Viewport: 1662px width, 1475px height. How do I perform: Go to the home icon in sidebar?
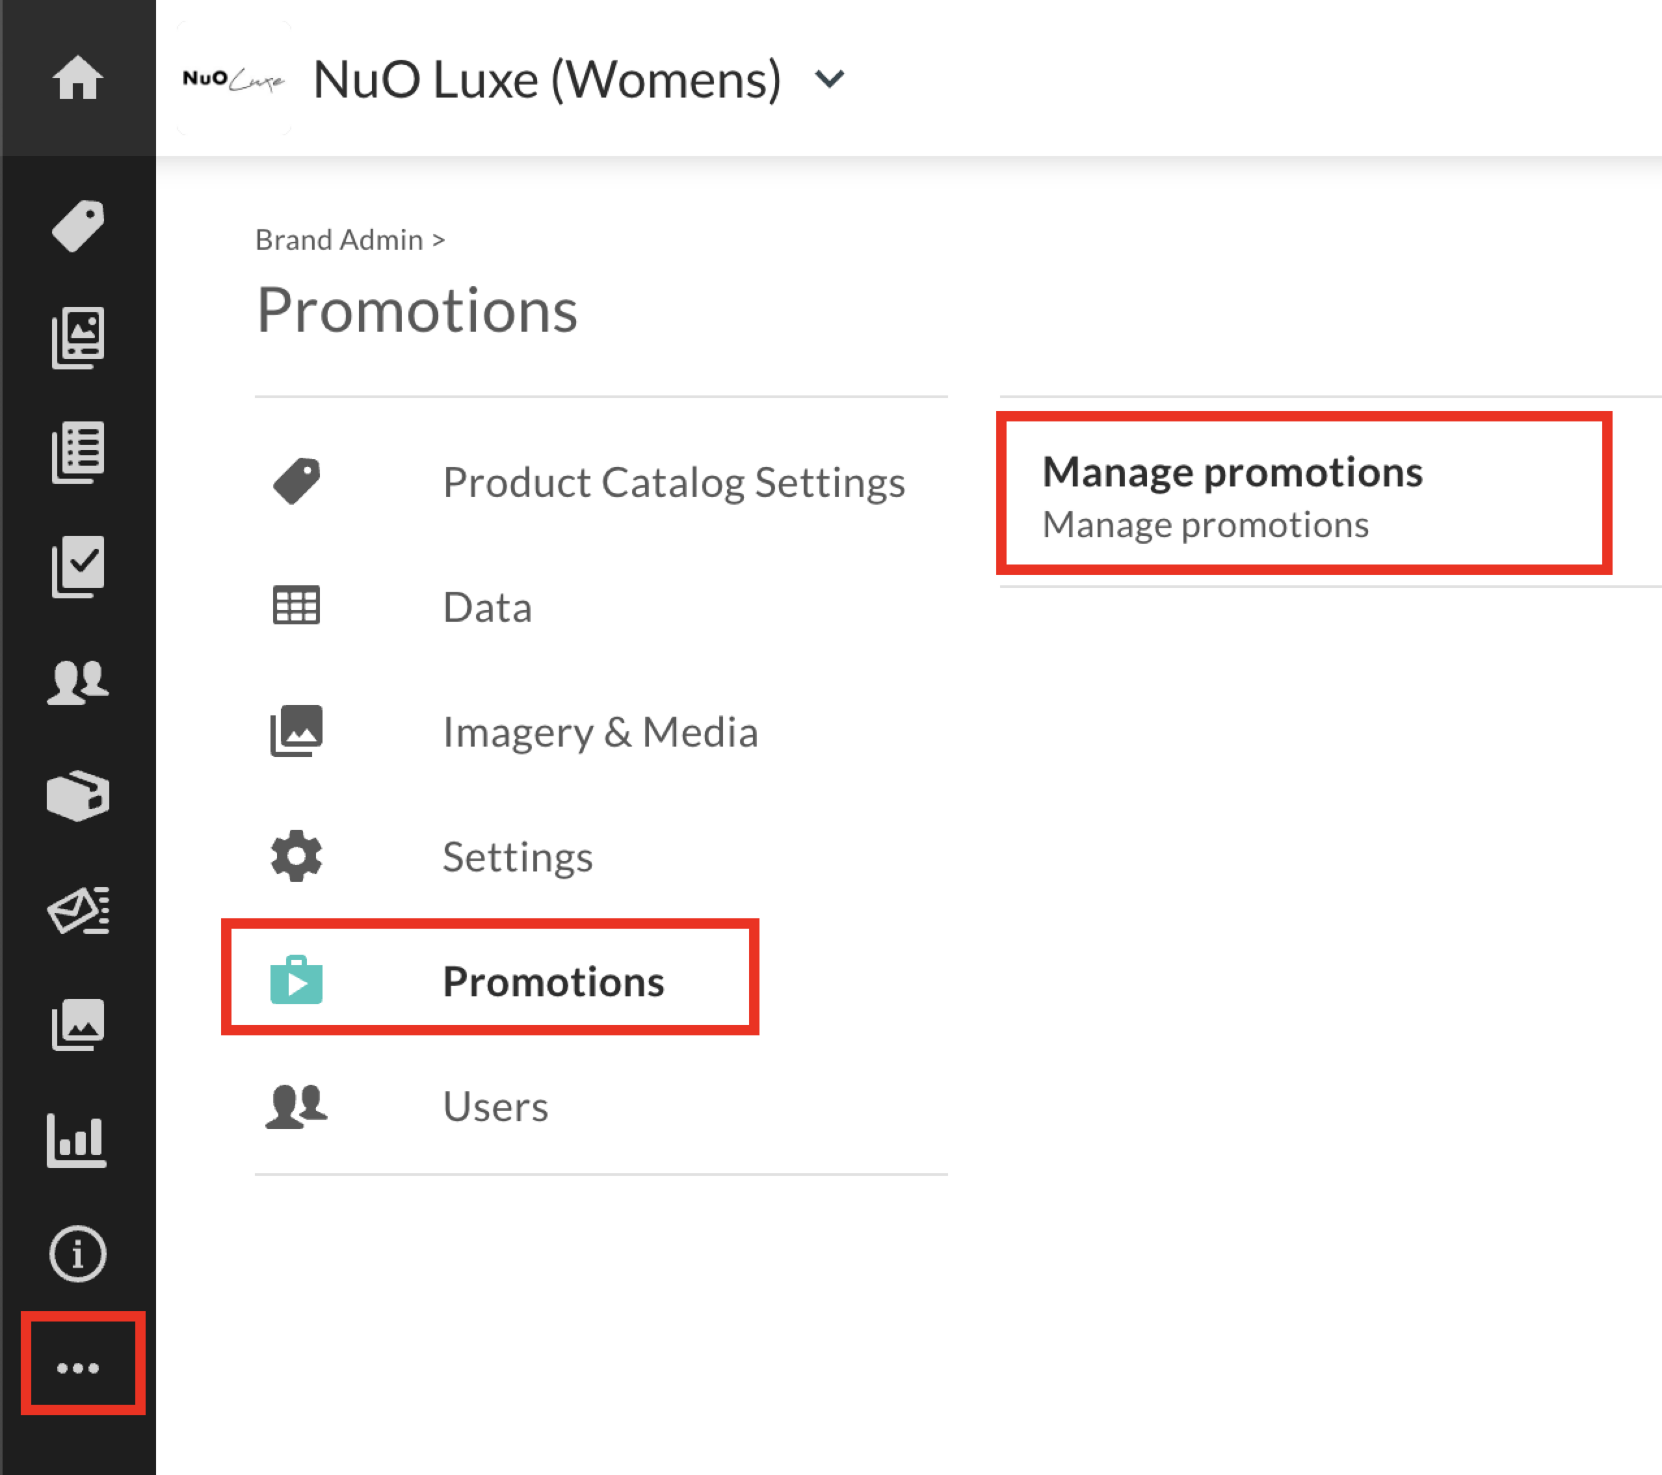[x=78, y=77]
